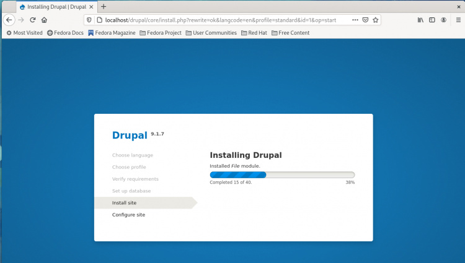Screen dimensions: 465x263
Task: Open the page actions three-dot menu
Action: pyautogui.click(x=355, y=20)
